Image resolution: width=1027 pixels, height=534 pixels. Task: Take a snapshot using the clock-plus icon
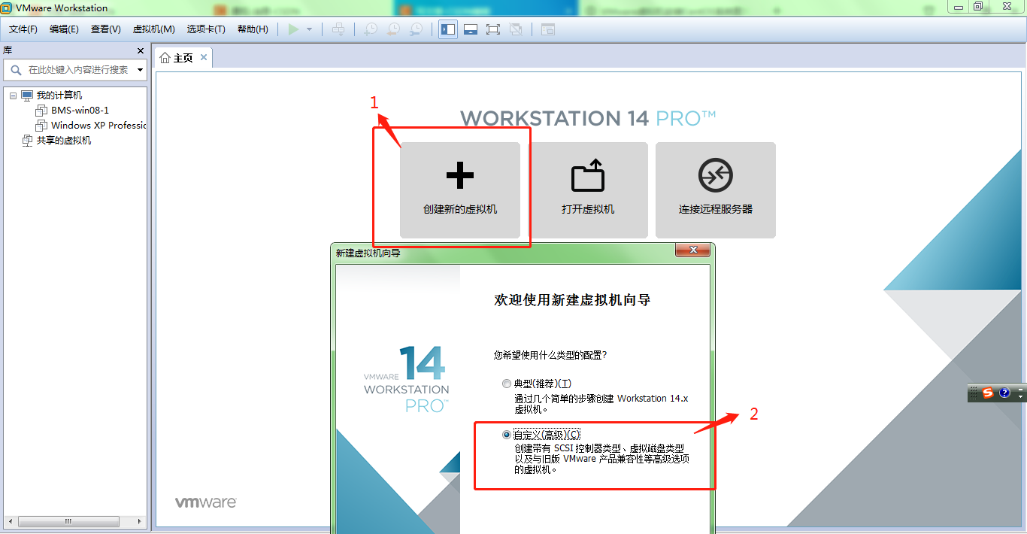pos(371,29)
